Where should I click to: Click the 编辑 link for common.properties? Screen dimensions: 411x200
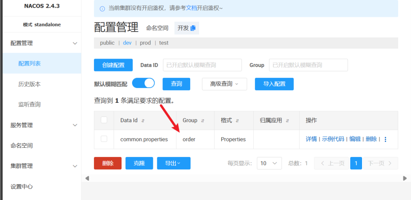point(355,139)
